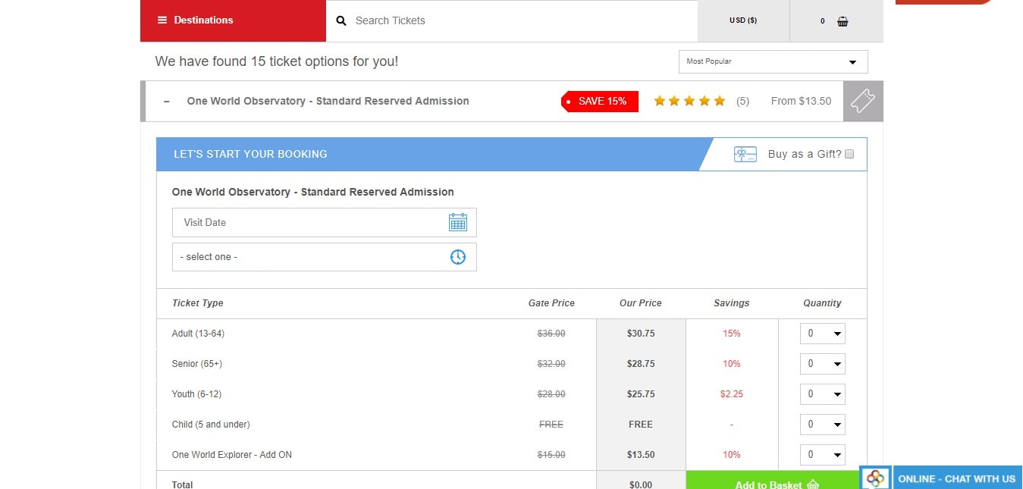The height and width of the screenshot is (489, 1023).
Task: Open Senior (65+) quantity dropdown
Action: (822, 364)
